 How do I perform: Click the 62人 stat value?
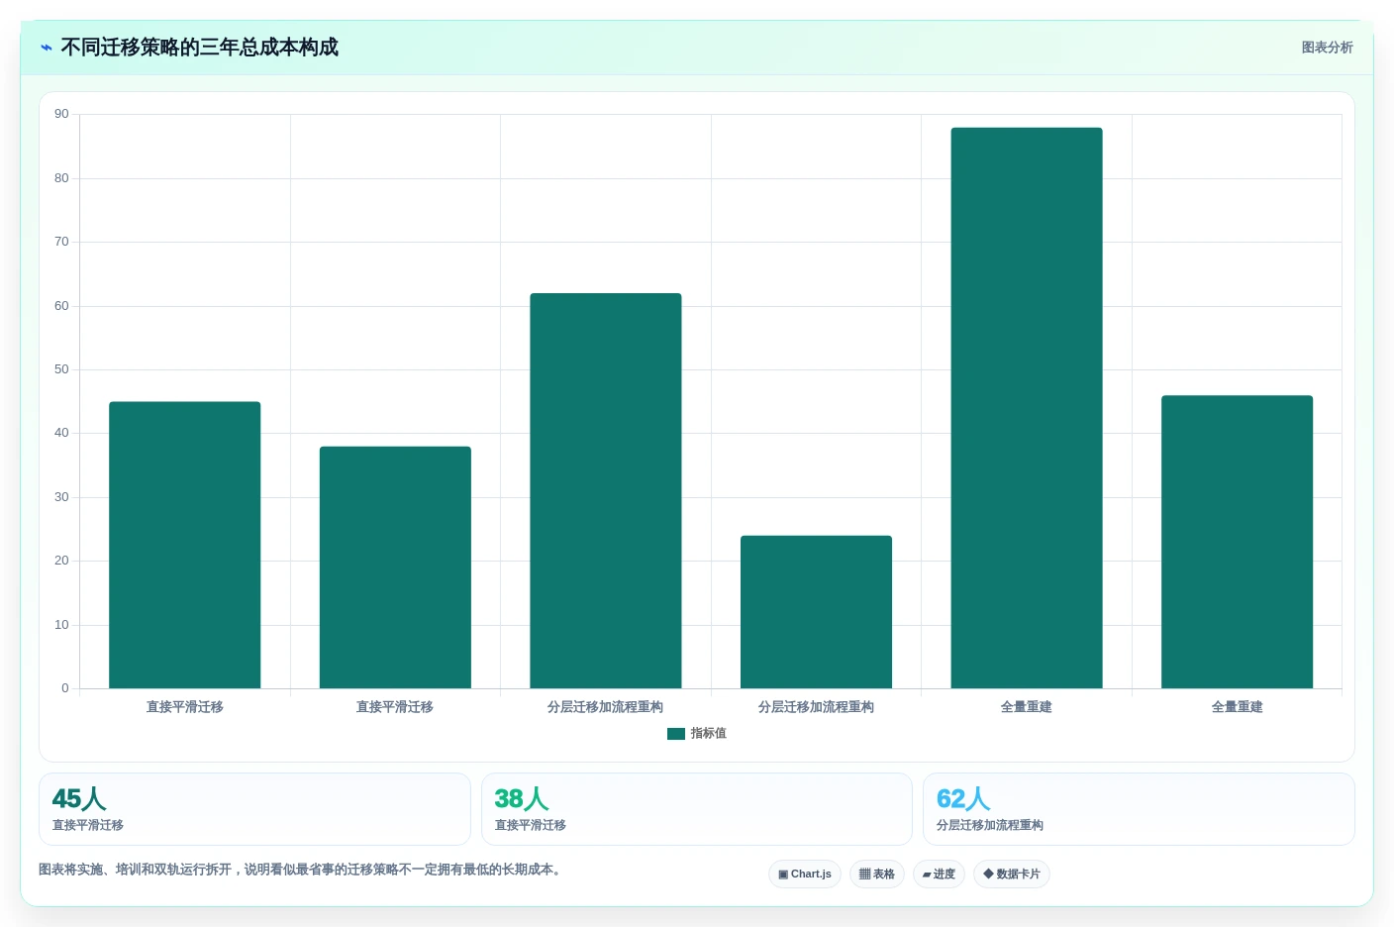(x=963, y=798)
